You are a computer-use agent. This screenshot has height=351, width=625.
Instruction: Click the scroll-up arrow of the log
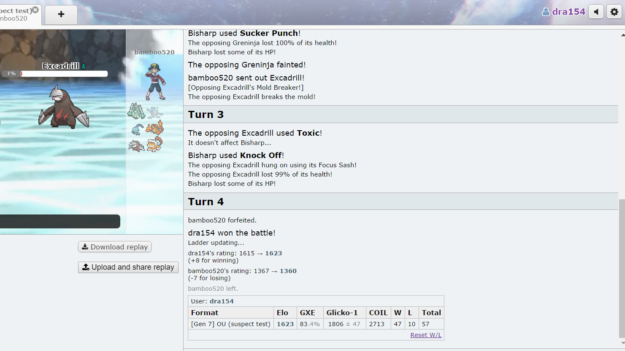pos(622,35)
